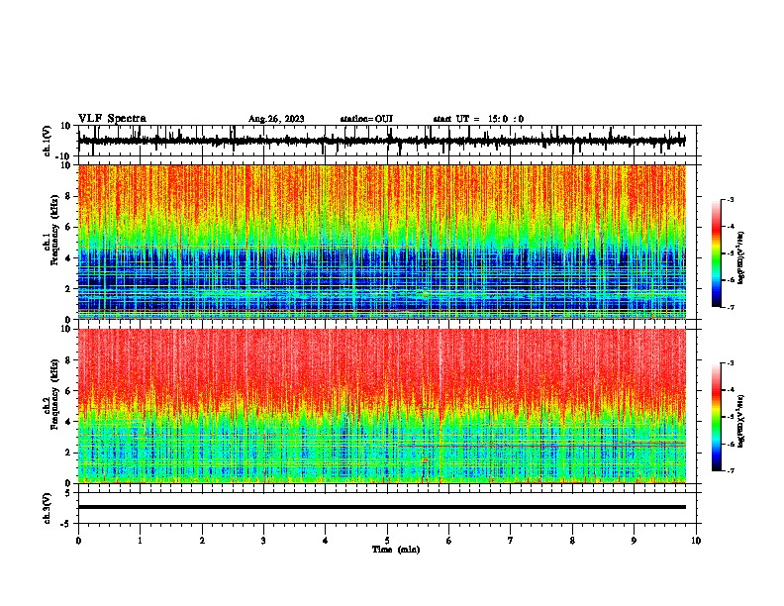Click the "-7" label on ch.1 color scale

[x=731, y=307]
